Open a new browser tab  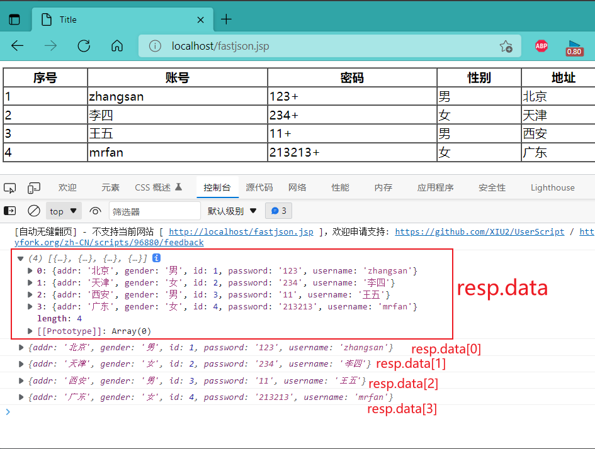226,19
